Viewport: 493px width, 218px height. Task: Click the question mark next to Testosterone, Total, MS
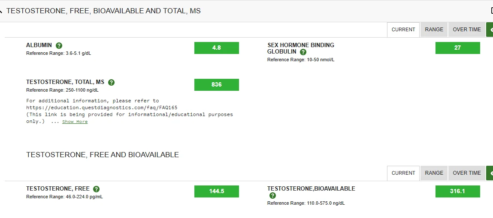(112, 82)
